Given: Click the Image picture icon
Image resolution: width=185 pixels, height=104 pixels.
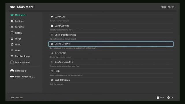Looking at the screenshot, I should tap(12, 39).
